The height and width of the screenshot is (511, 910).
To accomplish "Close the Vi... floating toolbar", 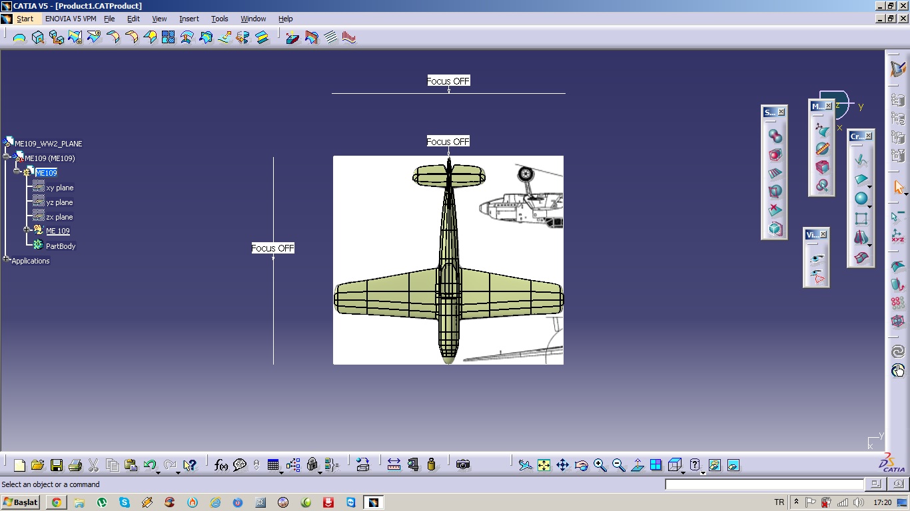I will click(823, 234).
